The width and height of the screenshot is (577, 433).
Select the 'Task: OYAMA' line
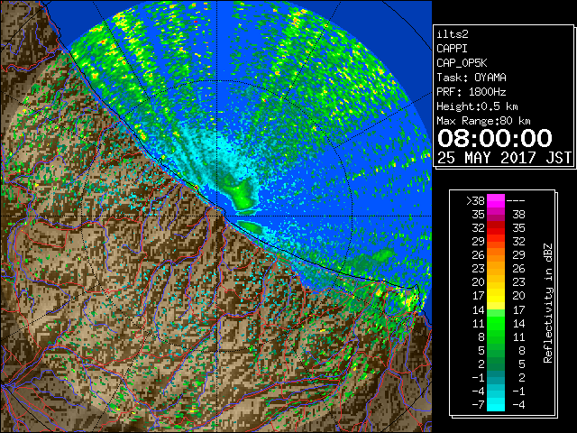(472, 78)
